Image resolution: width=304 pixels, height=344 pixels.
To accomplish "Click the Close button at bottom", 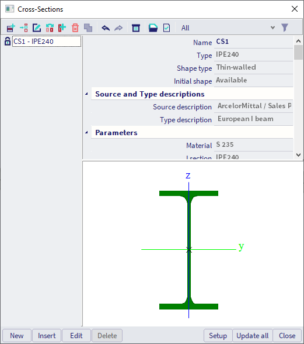I will tap(287, 335).
